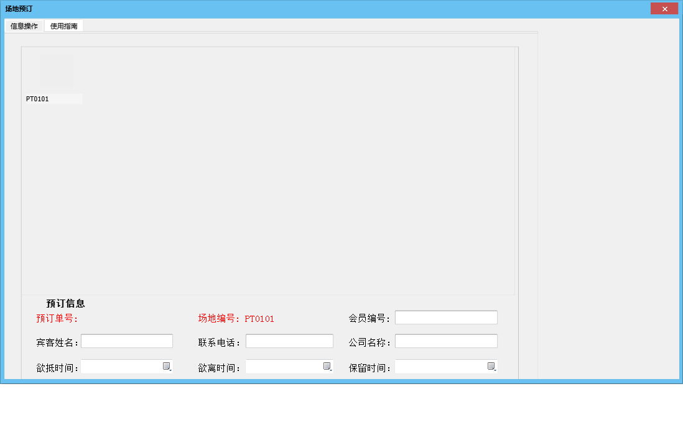Click into the 宾客姓名 text box
Viewport: 683px width, 430px height.
pyautogui.click(x=127, y=341)
